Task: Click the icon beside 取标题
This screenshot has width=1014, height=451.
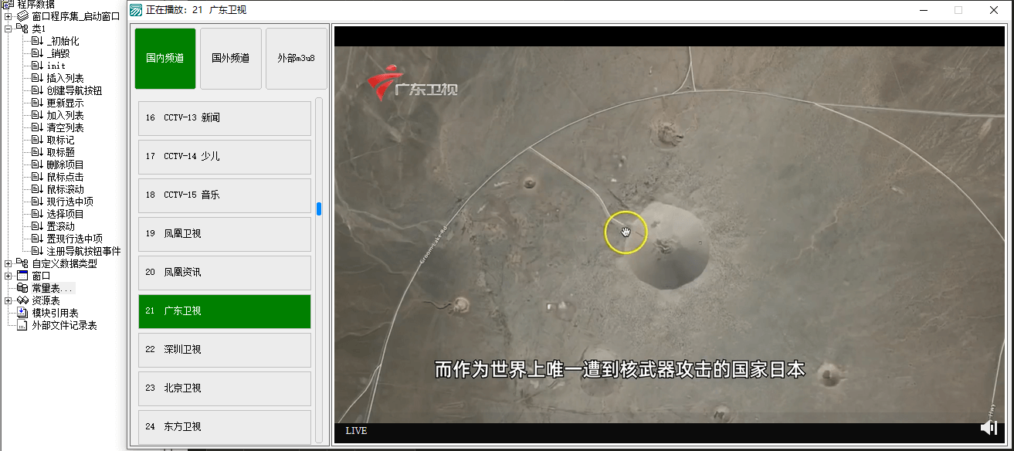Action: [37, 152]
